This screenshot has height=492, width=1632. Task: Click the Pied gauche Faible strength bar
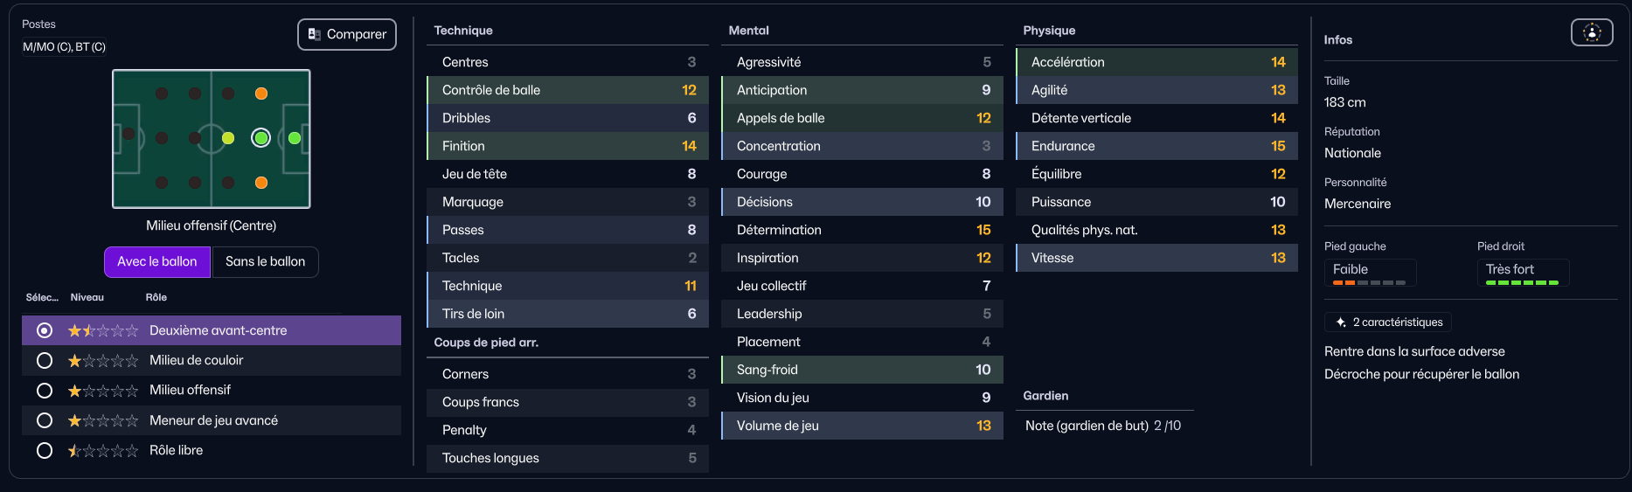pyautogui.click(x=1369, y=282)
